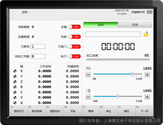Increase spindle override with plus button

147,97
